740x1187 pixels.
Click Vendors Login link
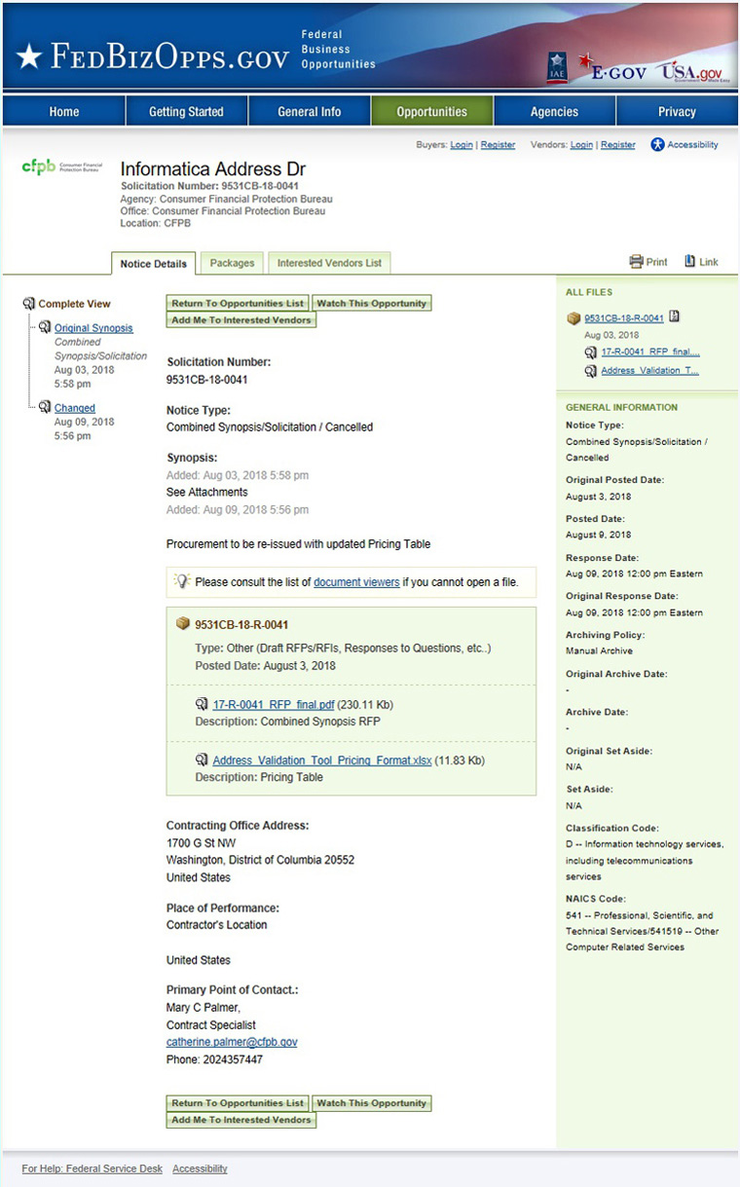tap(581, 145)
